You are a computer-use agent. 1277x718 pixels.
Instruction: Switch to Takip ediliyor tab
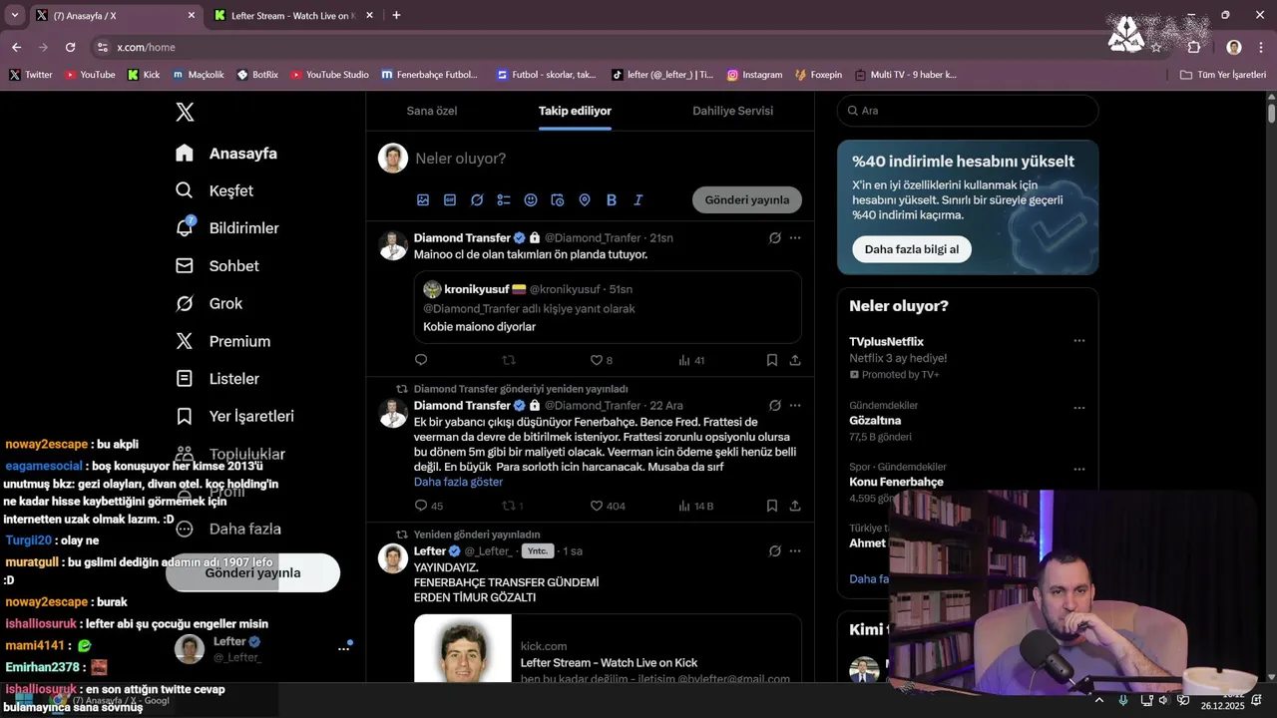pos(575,111)
